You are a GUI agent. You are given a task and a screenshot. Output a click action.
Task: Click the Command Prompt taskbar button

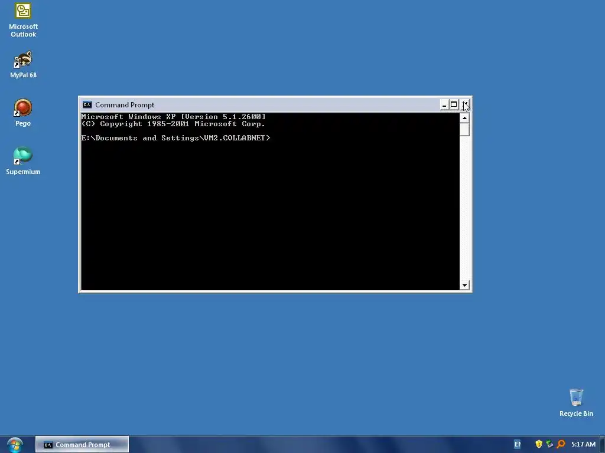(x=82, y=445)
